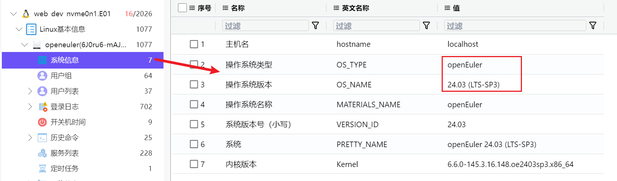Screen dimensions: 617x181
Task: Select 系统信息 in the tree
Action: pos(82,60)
